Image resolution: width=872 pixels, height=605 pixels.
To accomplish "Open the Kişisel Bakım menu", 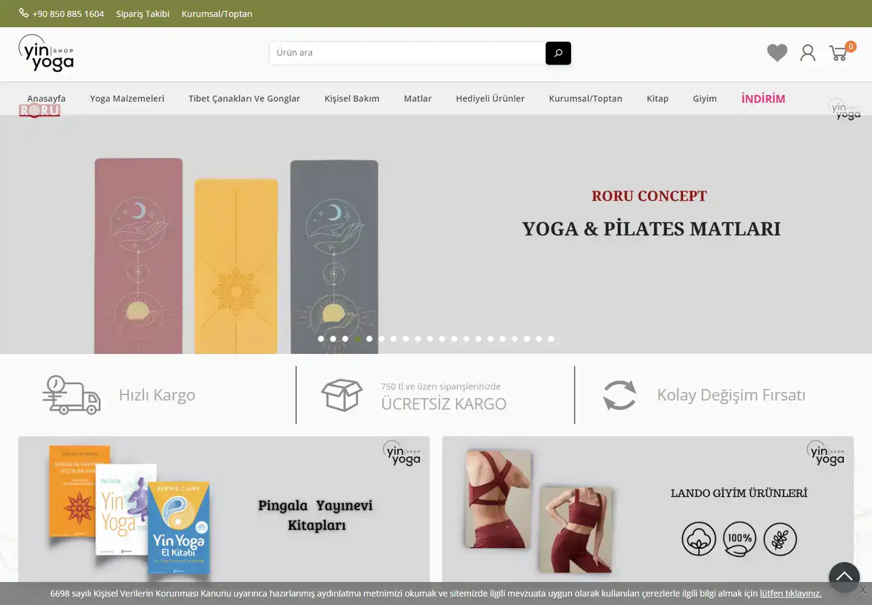I will click(x=352, y=99).
